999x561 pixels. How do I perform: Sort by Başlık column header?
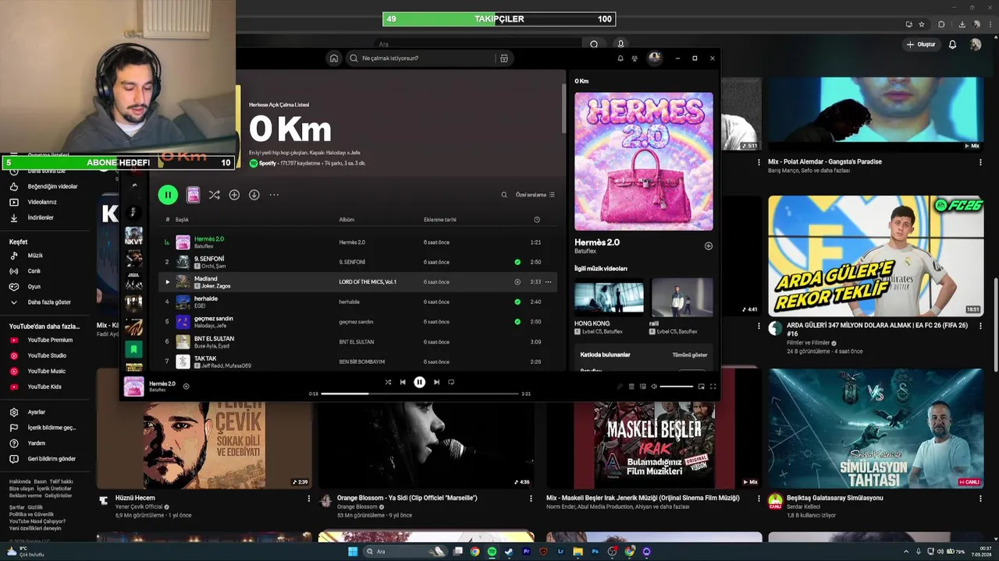(182, 220)
